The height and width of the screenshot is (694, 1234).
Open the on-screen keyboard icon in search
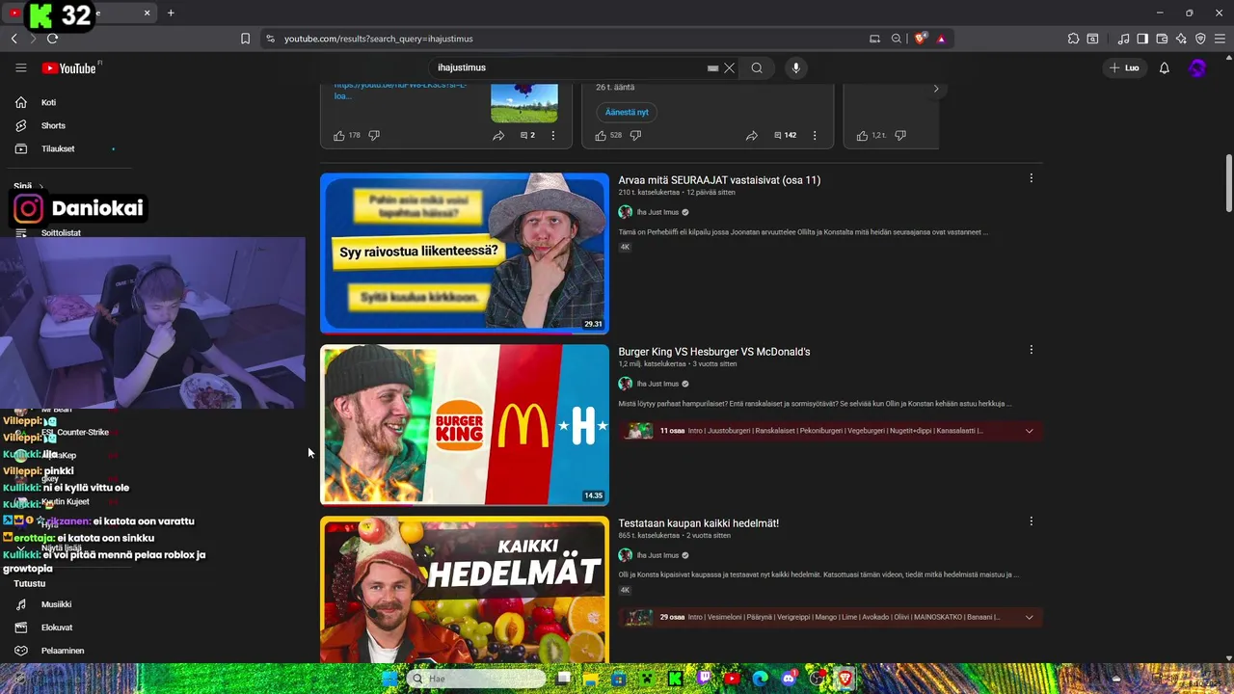pos(712,68)
